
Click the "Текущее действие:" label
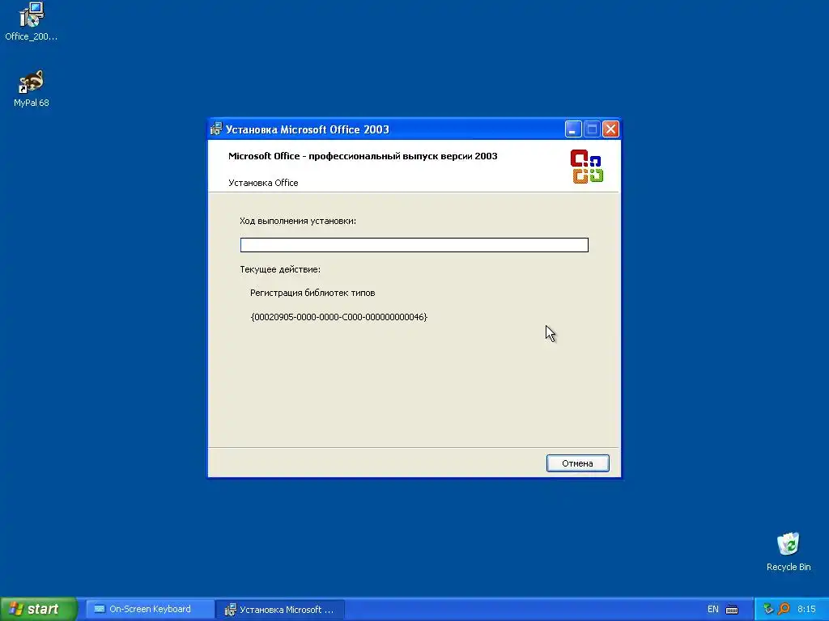279,269
